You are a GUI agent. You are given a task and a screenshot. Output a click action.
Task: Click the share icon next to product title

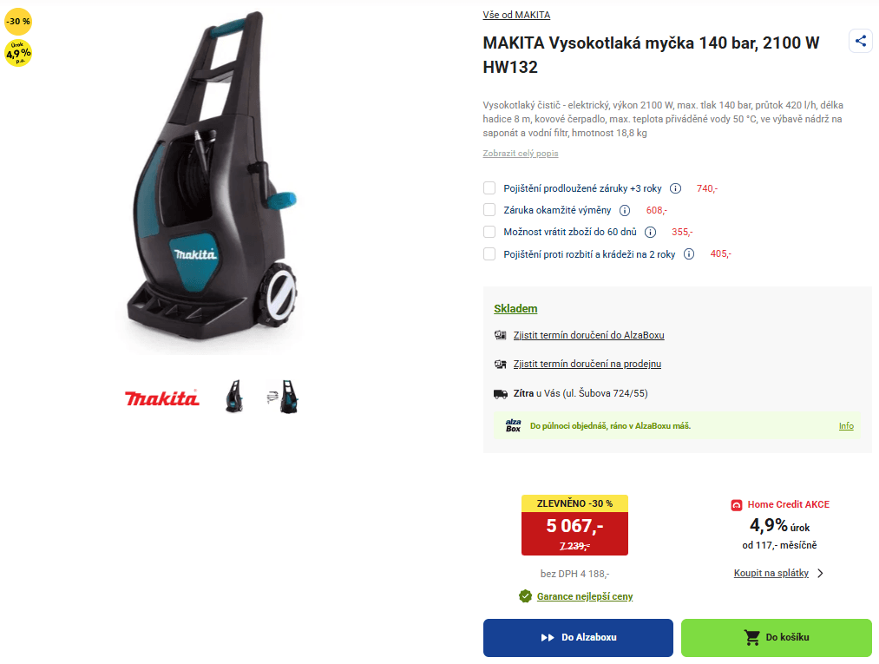(861, 41)
